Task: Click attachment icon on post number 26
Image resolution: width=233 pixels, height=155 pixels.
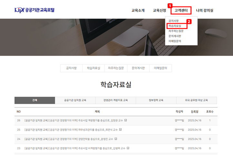Action: coord(126,121)
